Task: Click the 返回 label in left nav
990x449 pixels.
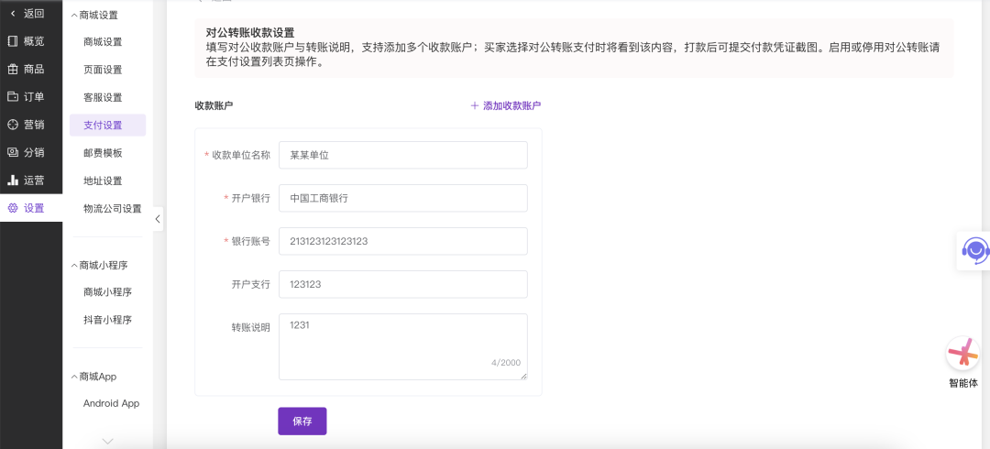Action: click(34, 13)
